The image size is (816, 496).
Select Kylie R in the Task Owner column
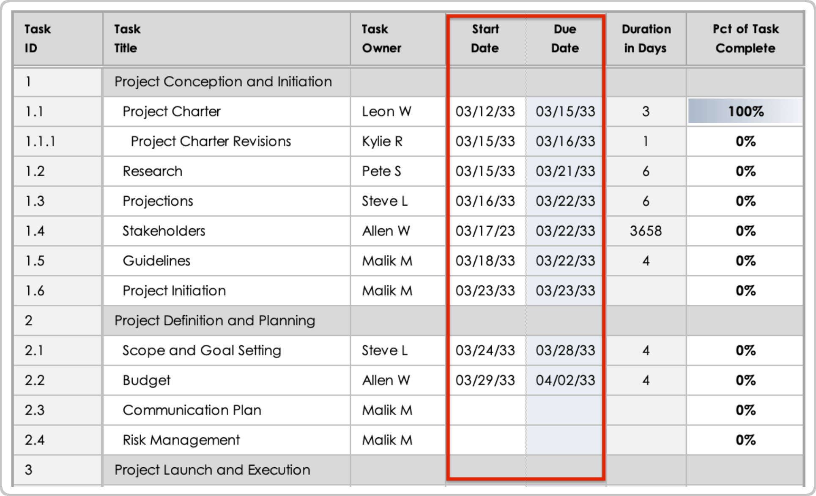tap(383, 141)
